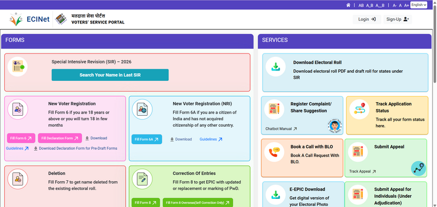Reset font size with plain A control

[400, 5]
